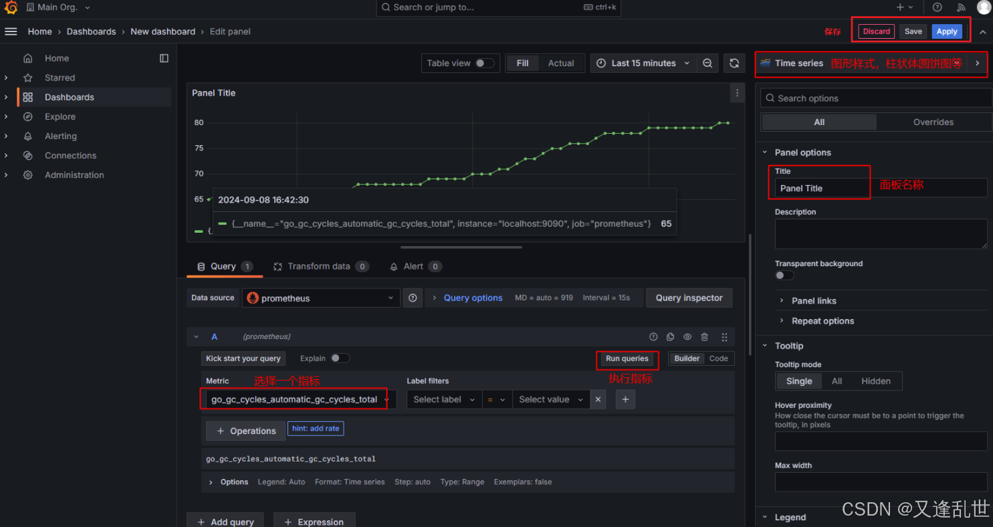Image resolution: width=993 pixels, height=527 pixels.
Task: Click the Starred star icon in sidebar
Action: [x=27, y=78]
